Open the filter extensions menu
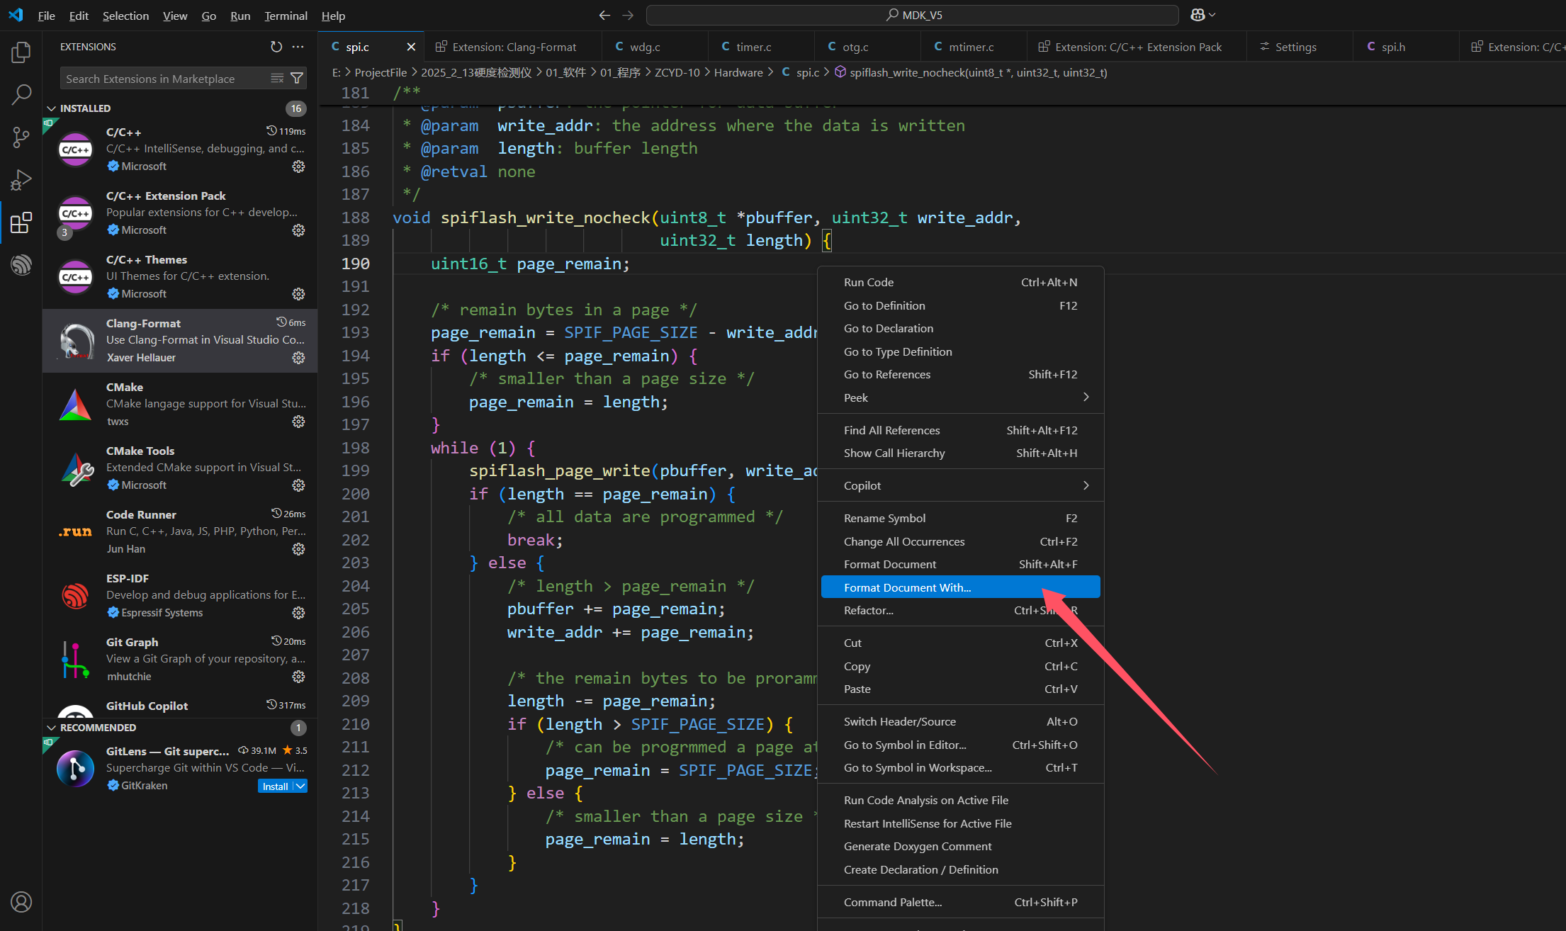 pyautogui.click(x=297, y=78)
